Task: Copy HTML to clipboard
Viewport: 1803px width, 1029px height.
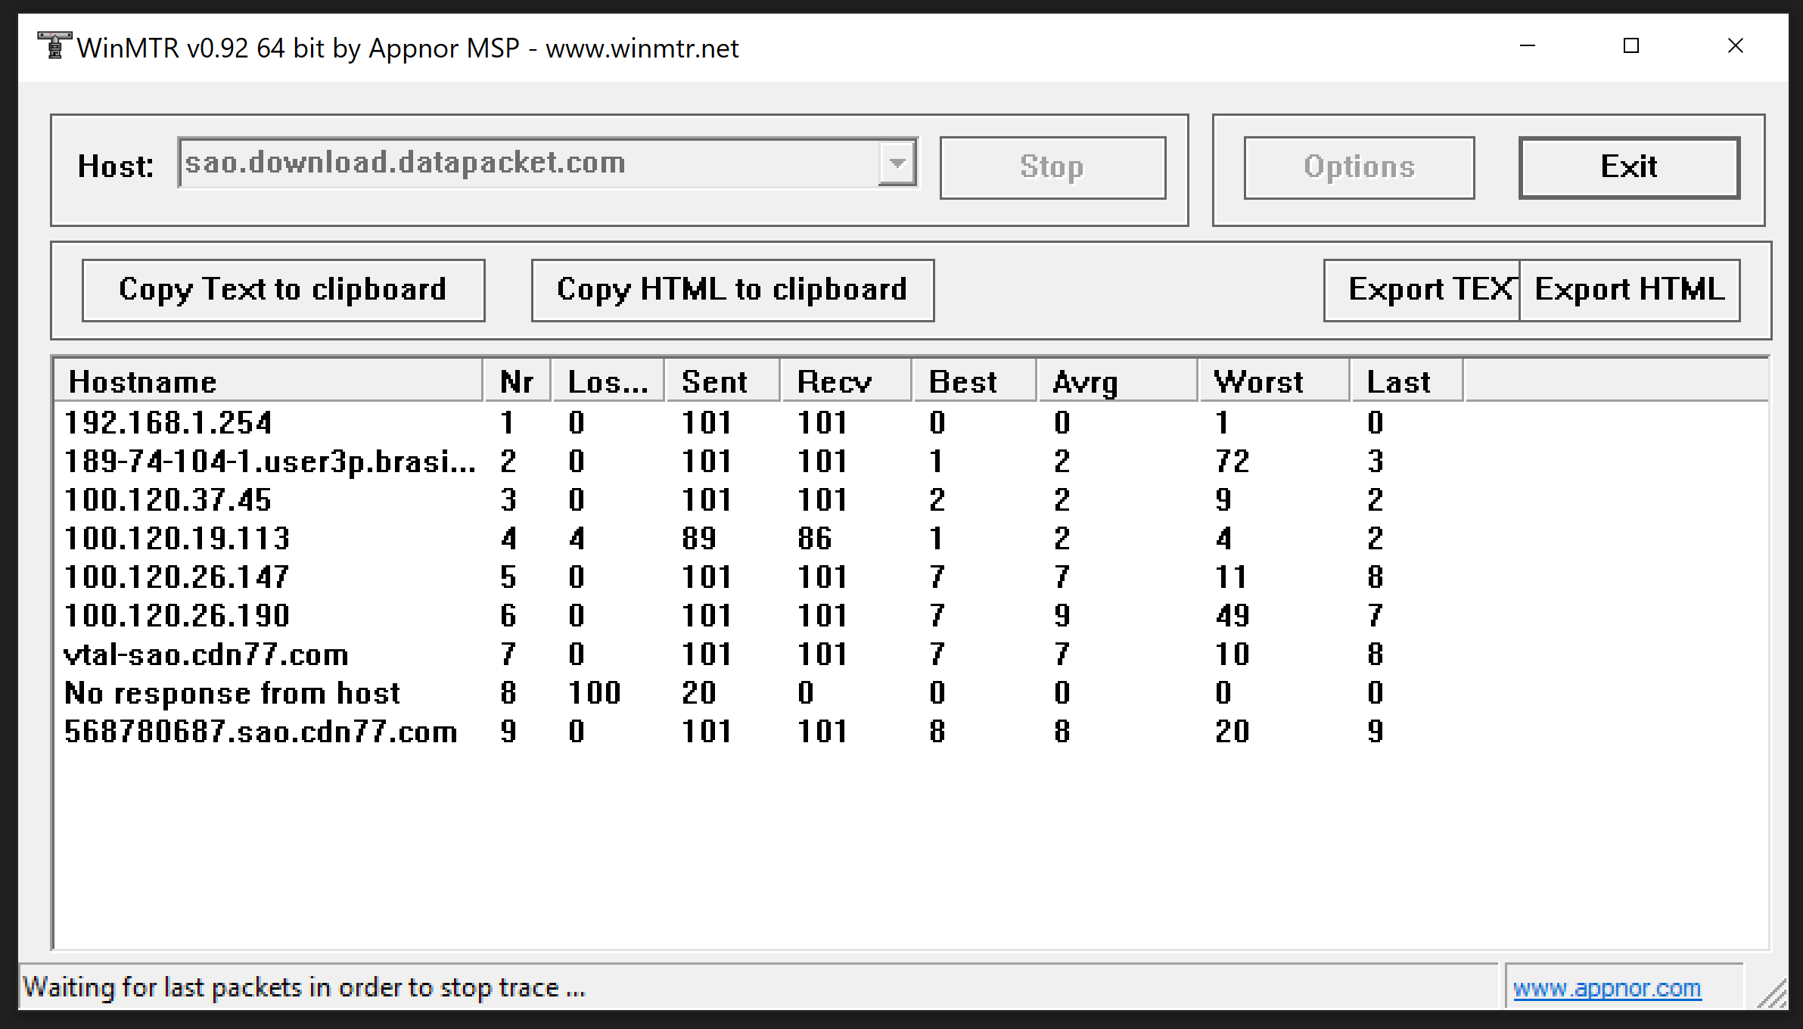Action: pyautogui.click(x=732, y=290)
